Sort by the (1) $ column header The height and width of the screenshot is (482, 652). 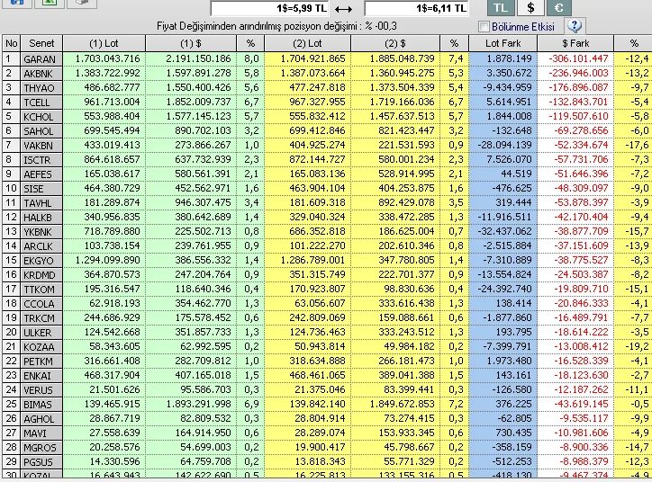coord(191,43)
